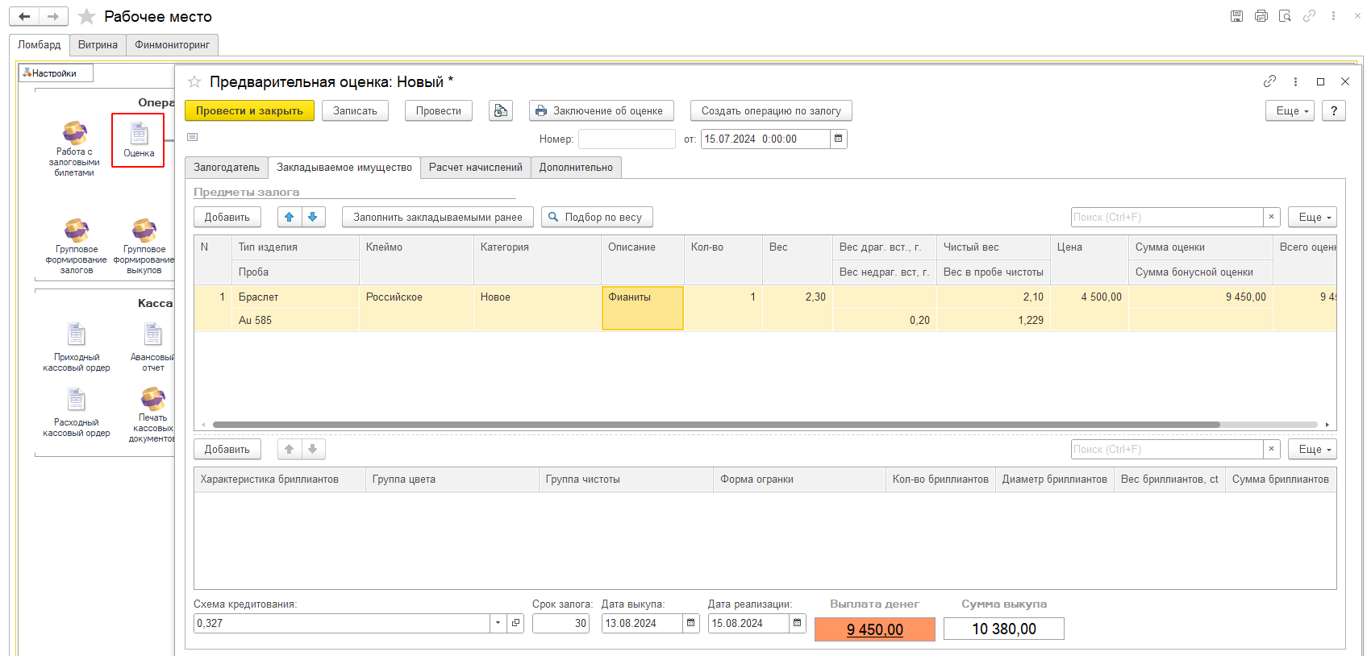Star Рабочее место as favorite
The width and height of the screenshot is (1367, 656).
tap(87, 16)
